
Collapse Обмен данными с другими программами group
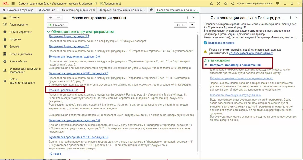pyautogui.click(x=49, y=32)
